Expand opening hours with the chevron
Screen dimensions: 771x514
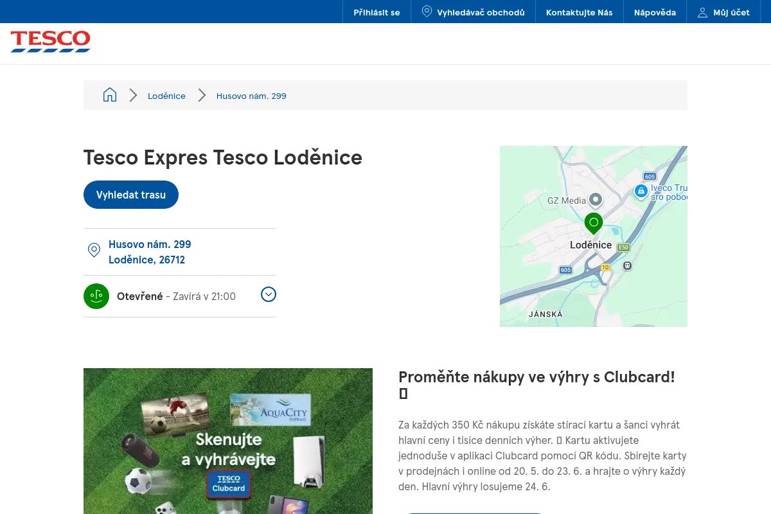click(269, 294)
